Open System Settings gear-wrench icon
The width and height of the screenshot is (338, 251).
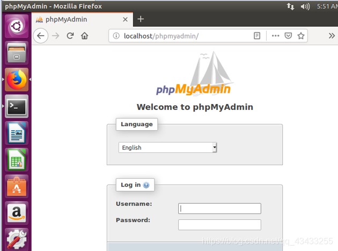click(x=17, y=239)
